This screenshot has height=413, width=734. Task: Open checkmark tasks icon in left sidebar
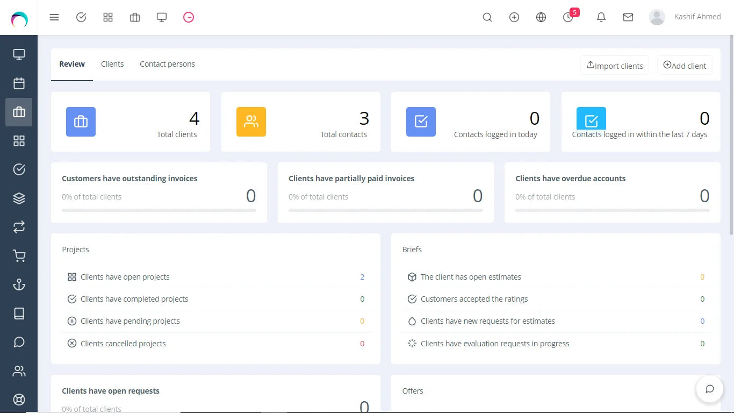(19, 169)
